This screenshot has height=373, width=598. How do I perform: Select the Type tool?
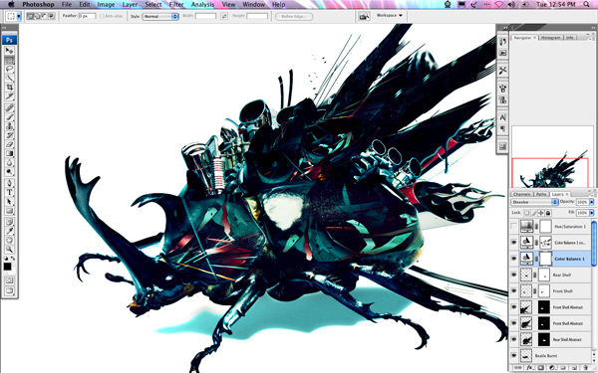point(9,192)
